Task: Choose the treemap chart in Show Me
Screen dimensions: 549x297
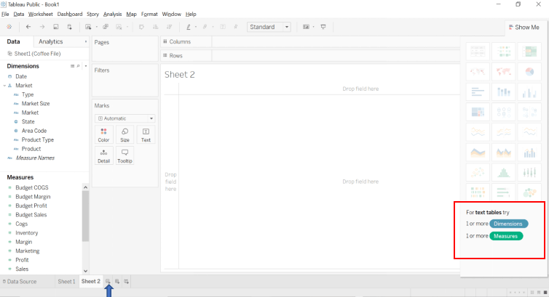Action: click(x=478, y=112)
